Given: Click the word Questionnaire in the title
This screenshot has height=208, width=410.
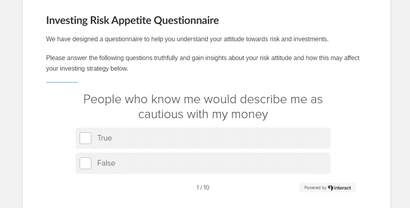Looking at the screenshot, I should tap(186, 20).
